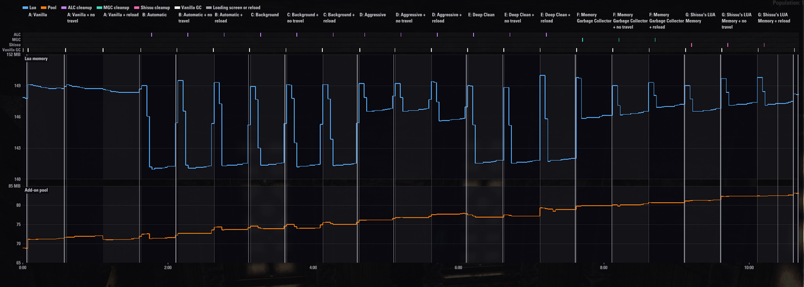
Task: Select the 'G: Shissu's LUA Memory' phase label
Action: 700,18
